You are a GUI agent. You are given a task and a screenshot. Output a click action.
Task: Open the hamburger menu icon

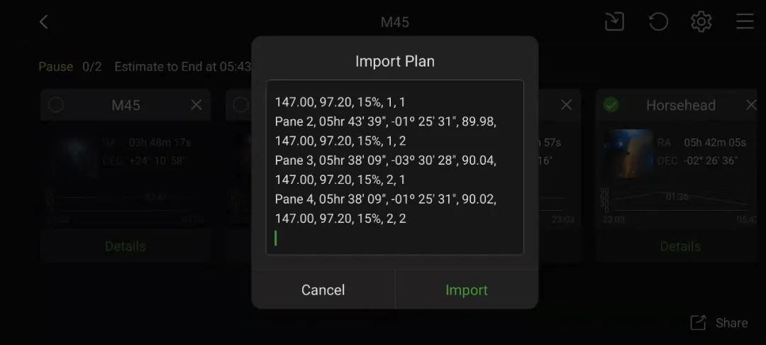pyautogui.click(x=745, y=22)
